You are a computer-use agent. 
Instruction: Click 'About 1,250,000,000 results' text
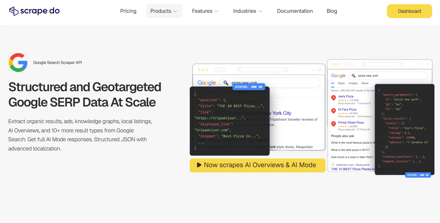click(x=353, y=90)
